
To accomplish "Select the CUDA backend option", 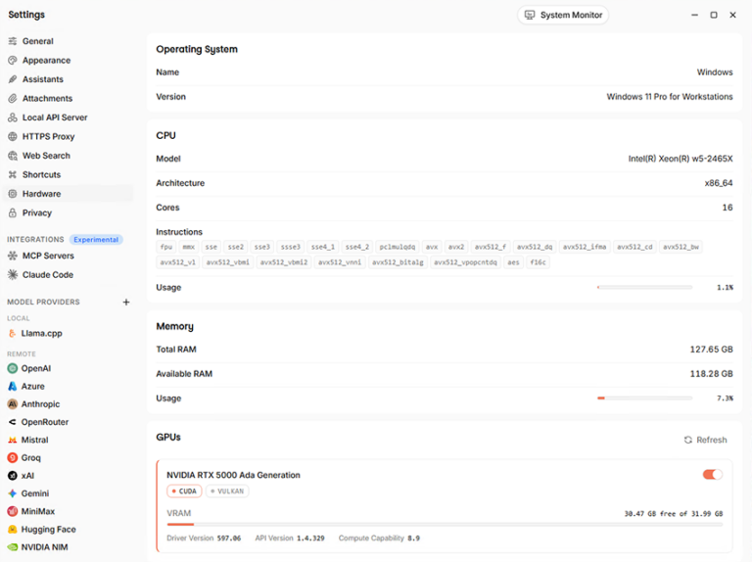I will (x=184, y=492).
